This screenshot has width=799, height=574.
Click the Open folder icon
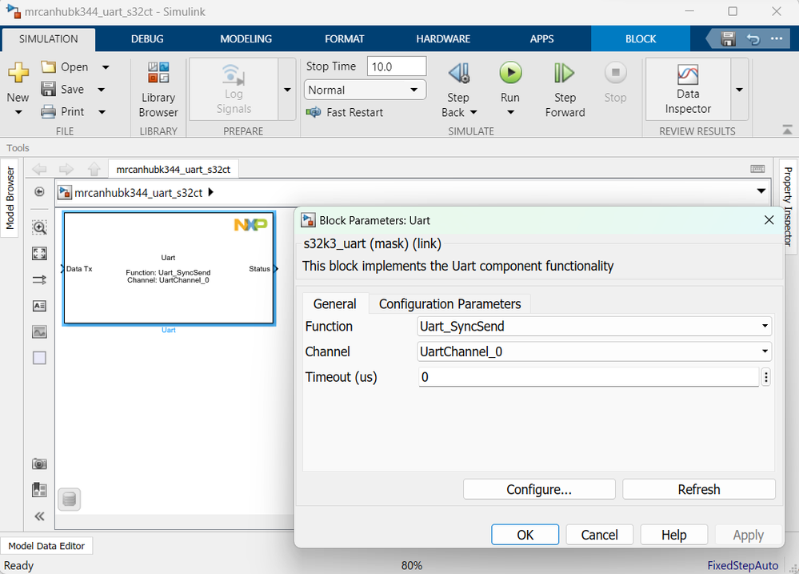pyautogui.click(x=49, y=66)
